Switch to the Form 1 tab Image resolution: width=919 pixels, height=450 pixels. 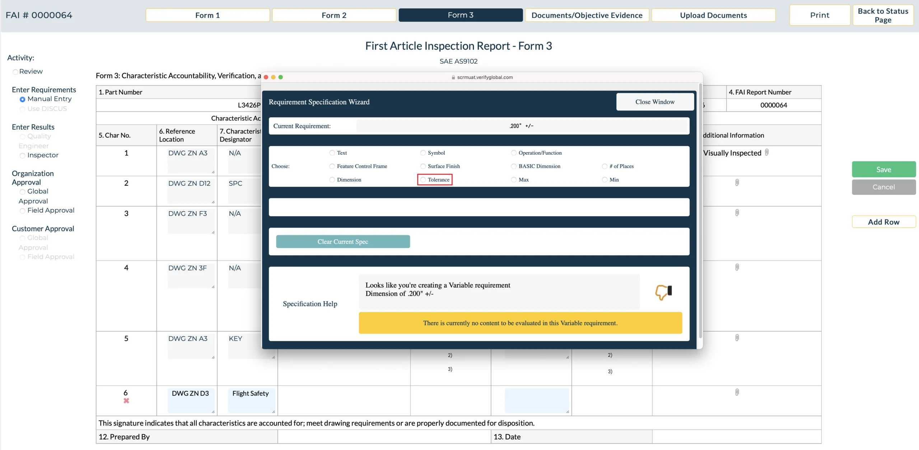(208, 14)
